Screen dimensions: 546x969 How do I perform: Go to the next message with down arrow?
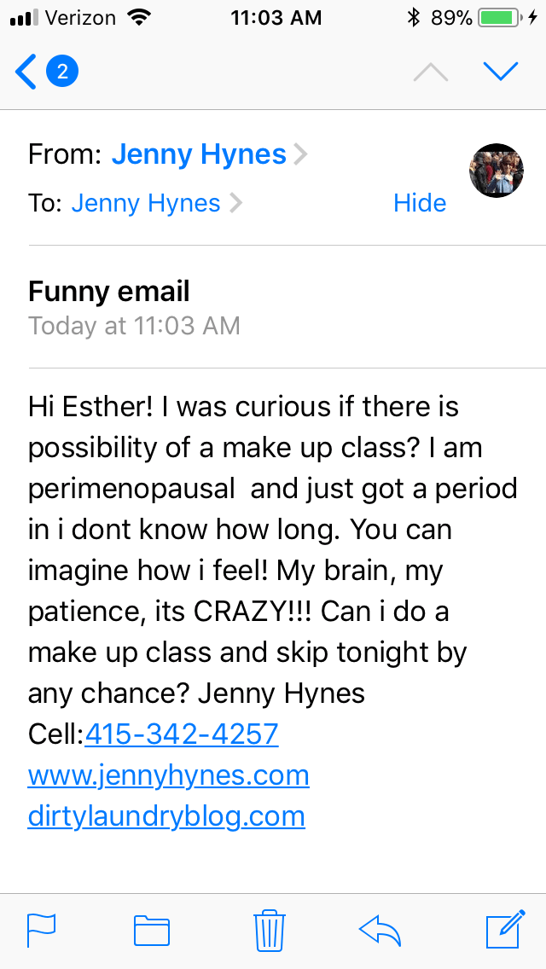pyautogui.click(x=501, y=72)
